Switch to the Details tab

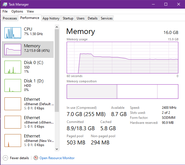pyautogui.click(x=92, y=18)
